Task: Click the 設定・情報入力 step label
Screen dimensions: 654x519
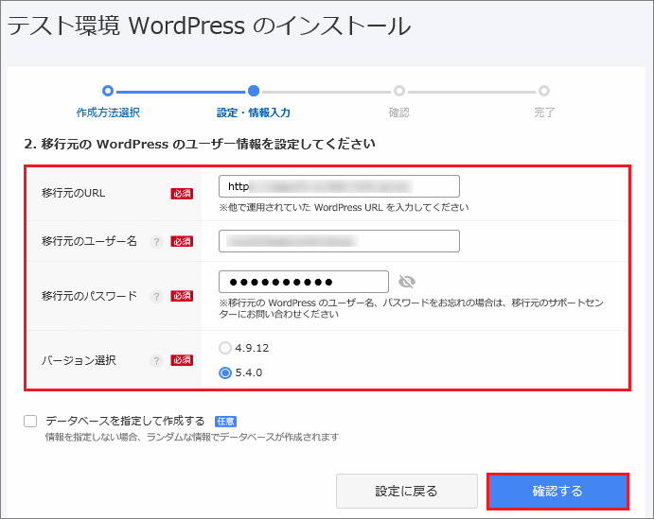Action: click(x=253, y=112)
